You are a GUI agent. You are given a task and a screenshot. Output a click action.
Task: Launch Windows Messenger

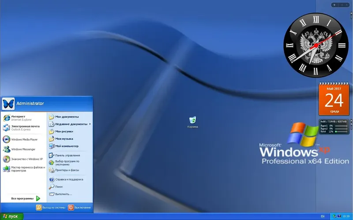(x=24, y=149)
